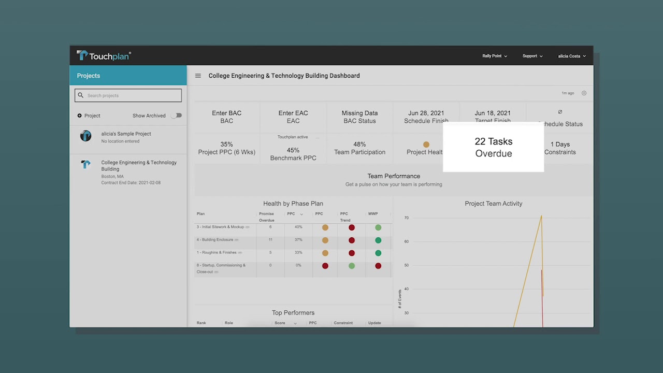Click the Promise Overdue value 11
Screen dimensions: 663x373
pyautogui.click(x=270, y=240)
